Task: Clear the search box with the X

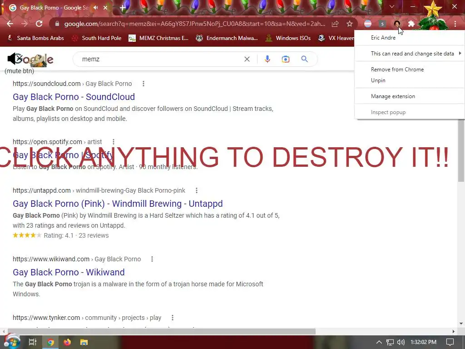Action: (x=247, y=59)
